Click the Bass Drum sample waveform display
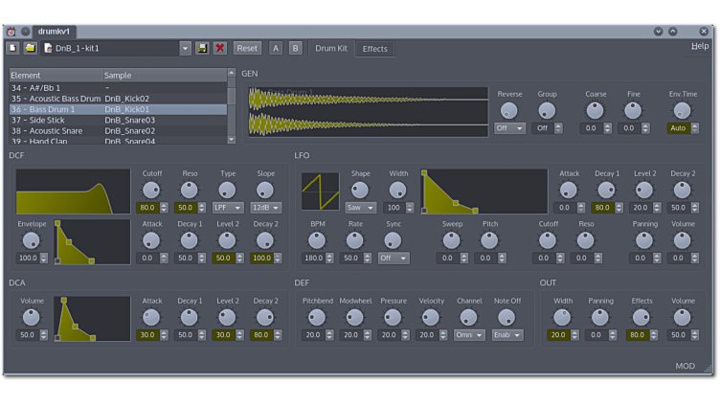 pyautogui.click(x=368, y=112)
